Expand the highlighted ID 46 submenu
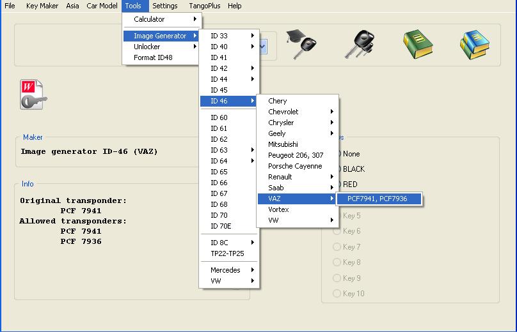517x332 pixels. (x=228, y=101)
